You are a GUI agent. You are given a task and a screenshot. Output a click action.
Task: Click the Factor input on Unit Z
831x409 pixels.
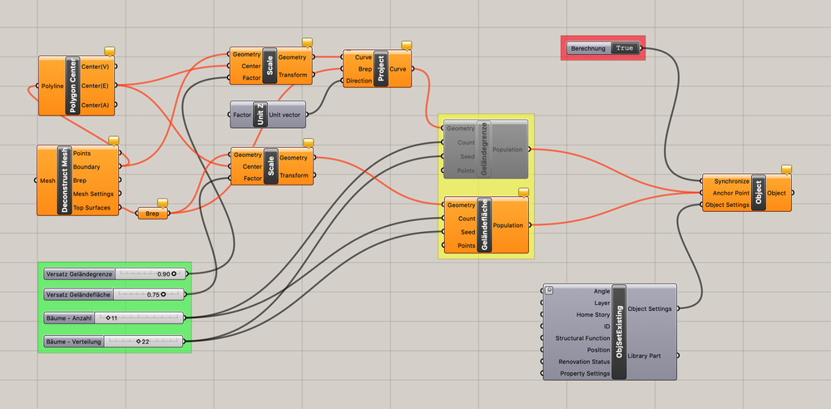click(x=242, y=115)
